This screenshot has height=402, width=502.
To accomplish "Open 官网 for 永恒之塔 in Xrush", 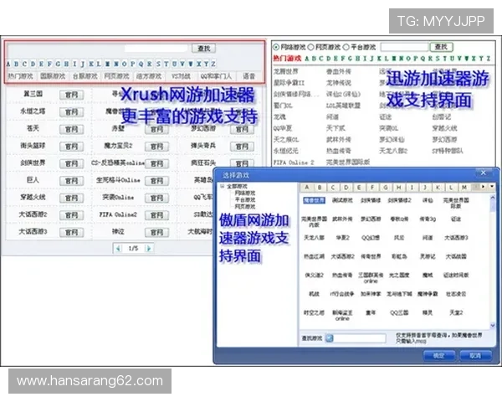I will [x=71, y=112].
